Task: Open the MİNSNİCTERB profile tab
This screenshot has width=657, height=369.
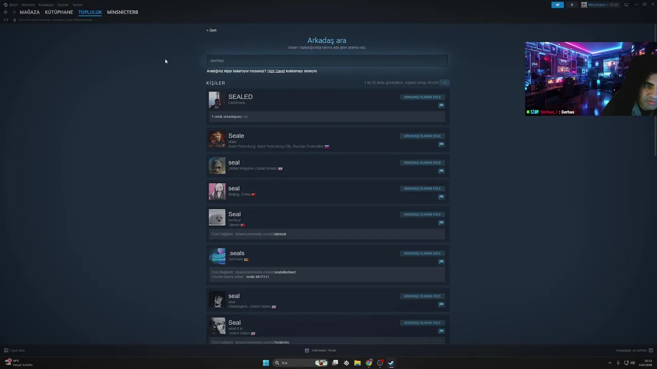Action: (x=123, y=12)
